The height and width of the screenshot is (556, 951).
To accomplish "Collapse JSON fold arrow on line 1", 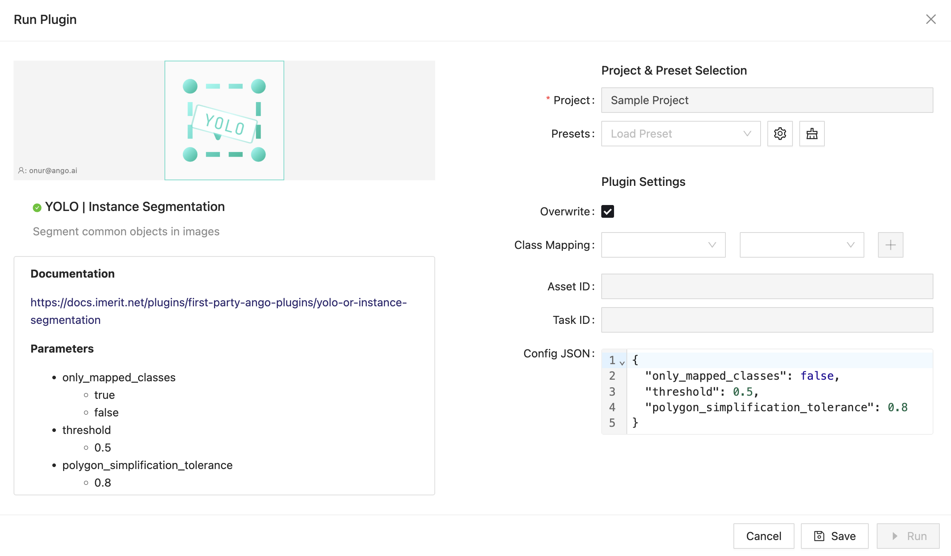I will click(622, 363).
